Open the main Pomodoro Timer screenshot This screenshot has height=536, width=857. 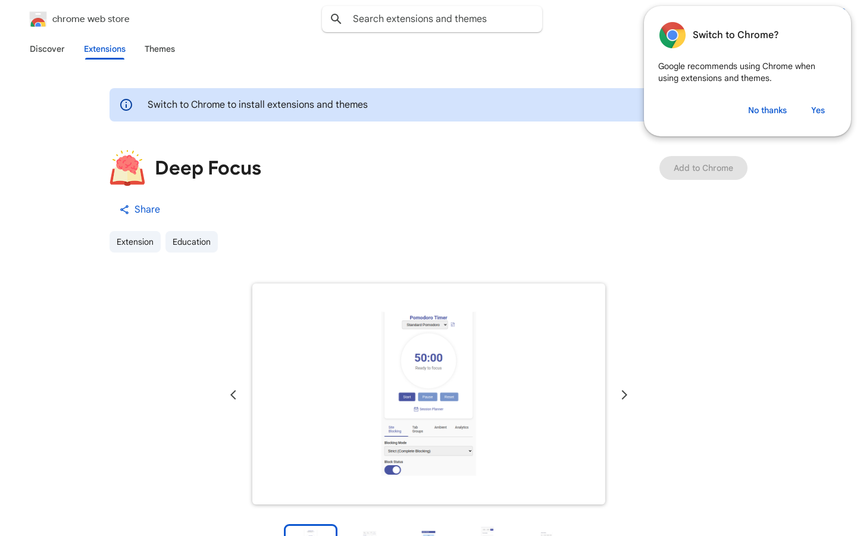(x=428, y=394)
